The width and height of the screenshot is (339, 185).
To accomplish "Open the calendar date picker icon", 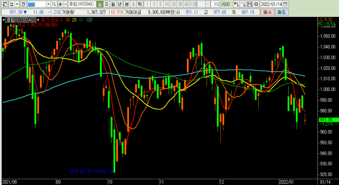I will pyautogui.click(x=285, y=4).
